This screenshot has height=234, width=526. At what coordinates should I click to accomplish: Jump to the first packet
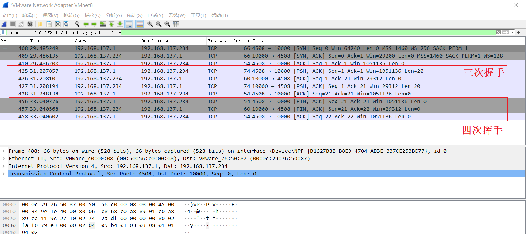[x=111, y=24]
